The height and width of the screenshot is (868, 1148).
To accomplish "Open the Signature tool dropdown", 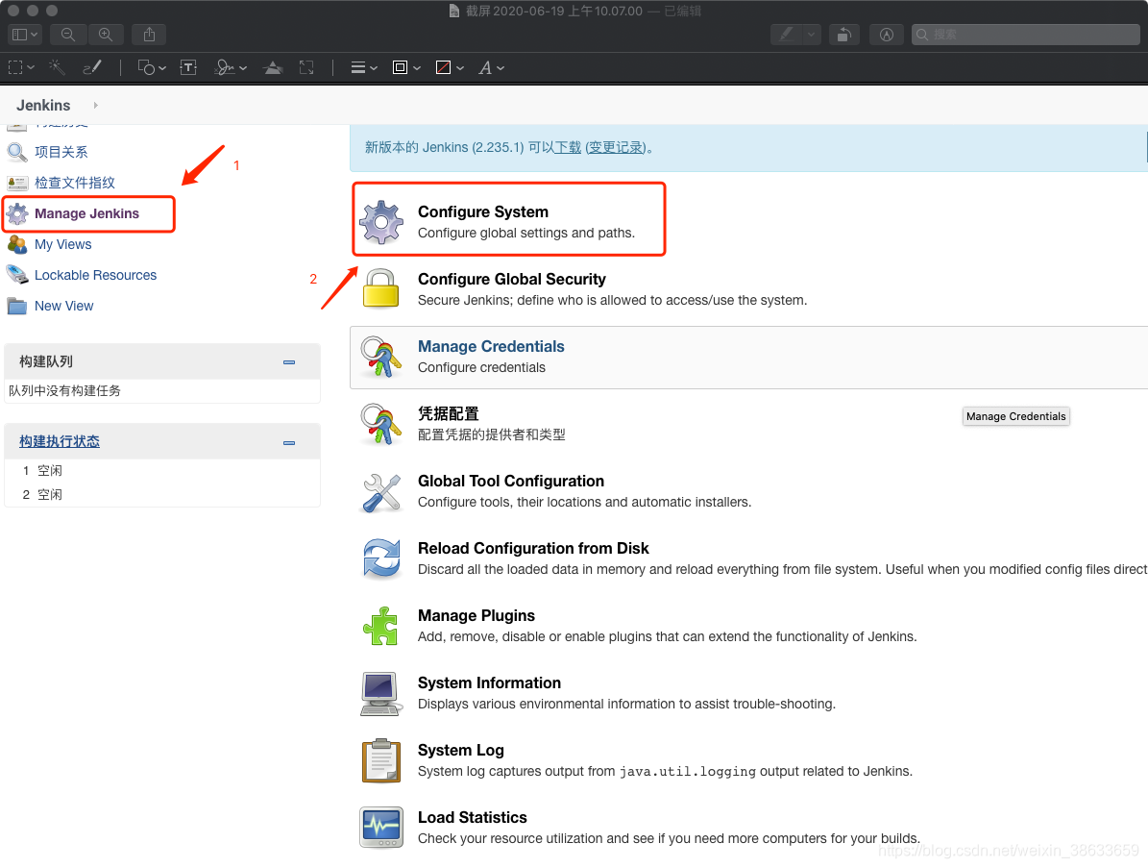I will pyautogui.click(x=231, y=67).
